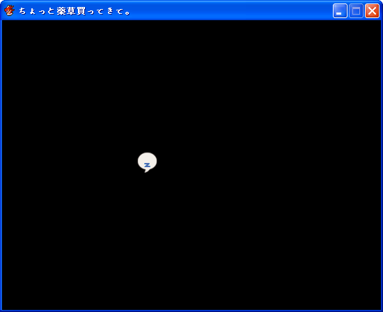This screenshot has height=312, width=383.
Task: Click the sleeping Z speech balloon
Action: pyautogui.click(x=147, y=162)
